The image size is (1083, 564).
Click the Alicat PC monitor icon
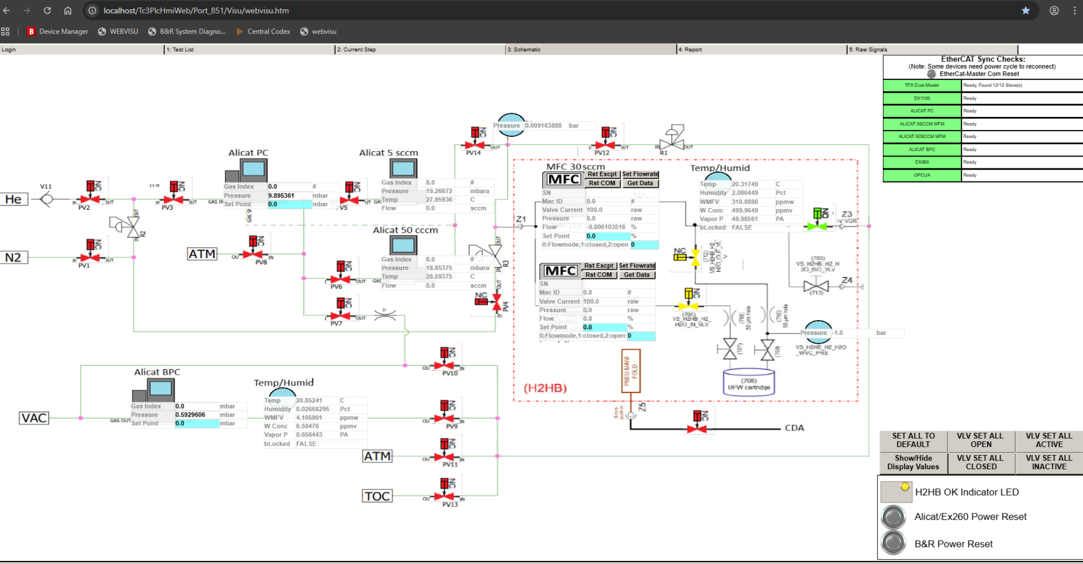pyautogui.click(x=253, y=169)
